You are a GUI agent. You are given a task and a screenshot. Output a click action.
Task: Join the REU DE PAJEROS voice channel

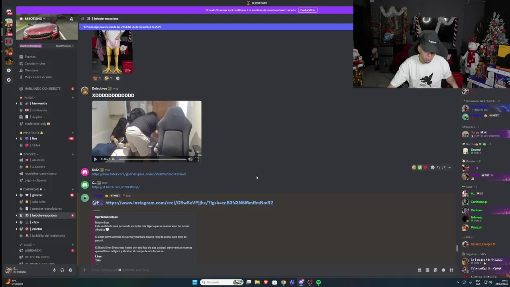click(47, 257)
